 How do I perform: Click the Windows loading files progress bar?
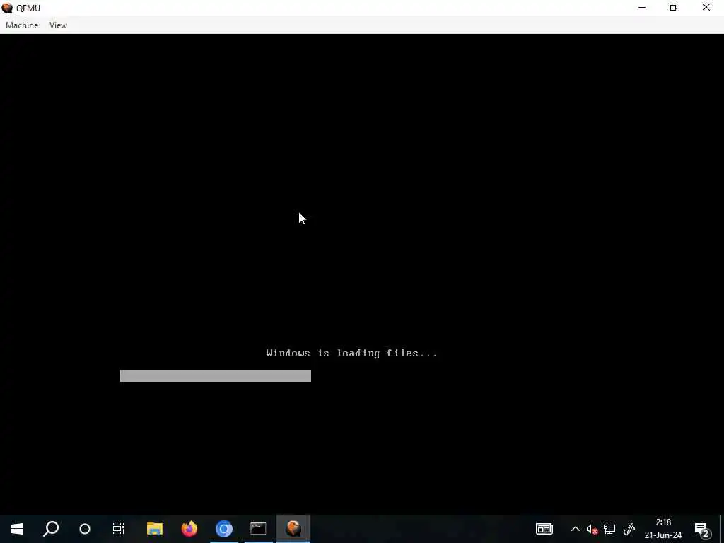pos(215,376)
